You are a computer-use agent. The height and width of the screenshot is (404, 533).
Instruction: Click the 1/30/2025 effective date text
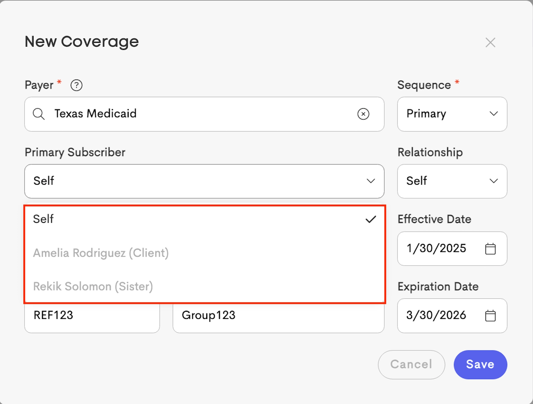(x=436, y=248)
